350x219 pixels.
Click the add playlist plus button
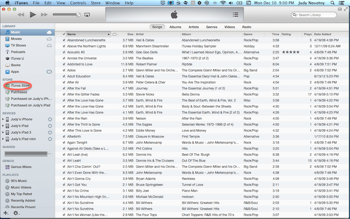(5, 213)
